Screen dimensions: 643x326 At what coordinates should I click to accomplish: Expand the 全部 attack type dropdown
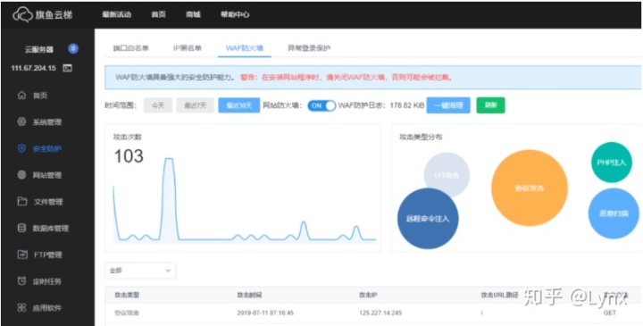click(x=141, y=271)
